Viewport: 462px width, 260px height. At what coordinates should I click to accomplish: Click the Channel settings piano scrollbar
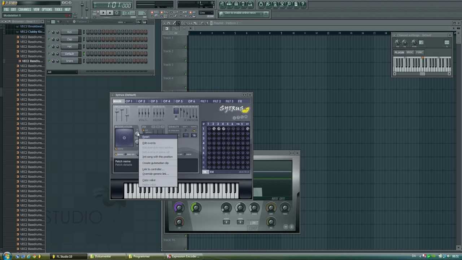(422, 74)
